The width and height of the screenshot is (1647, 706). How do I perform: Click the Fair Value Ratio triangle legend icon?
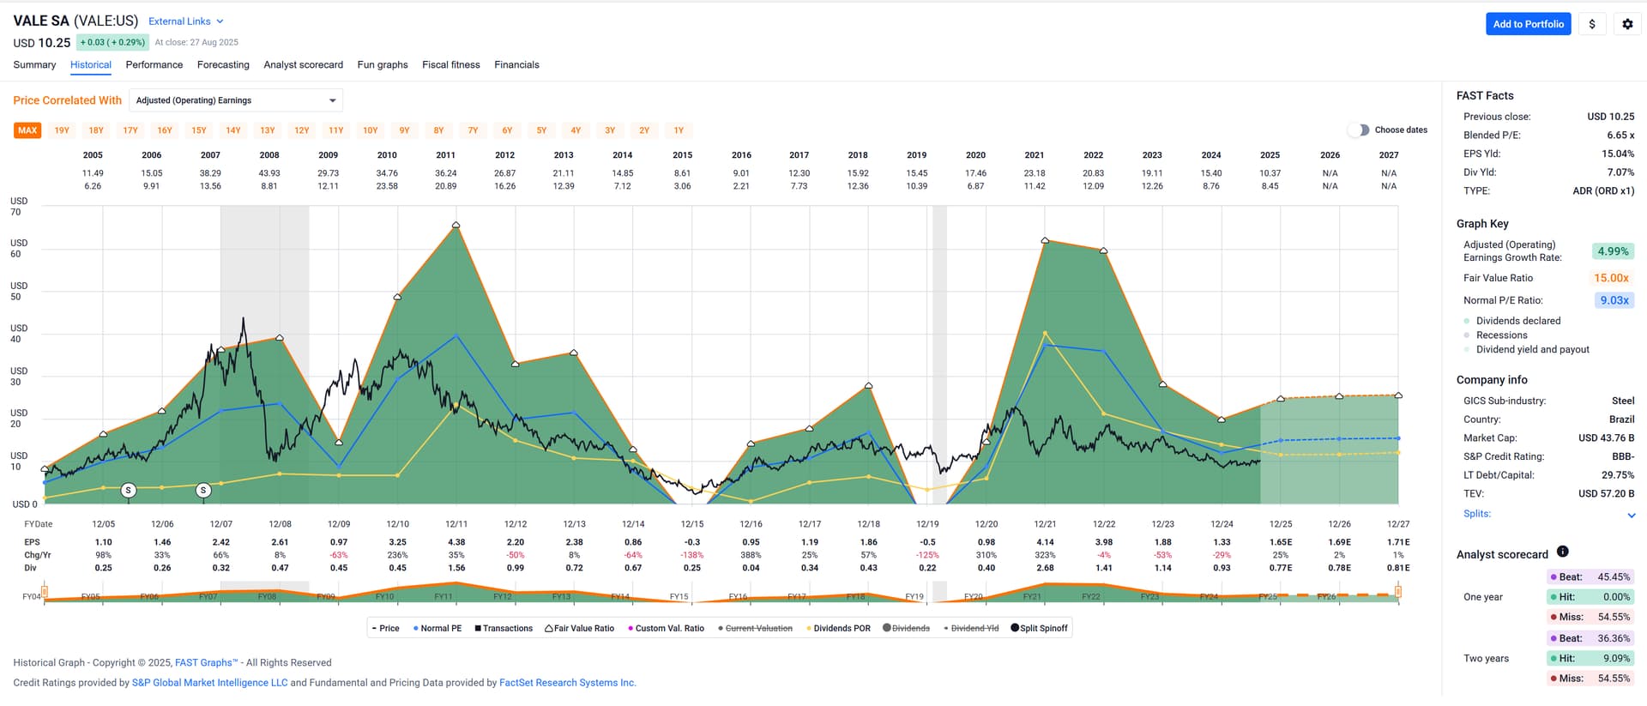[x=549, y=629]
